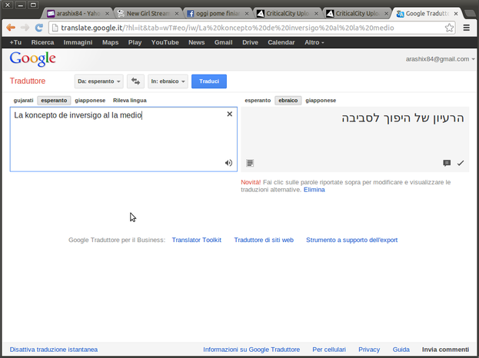Click +Tu in the Google bar
The image size is (479, 358).
tap(15, 42)
